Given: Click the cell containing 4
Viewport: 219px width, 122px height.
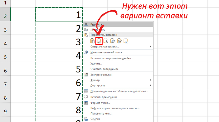Looking at the screenshot, I should [x=59, y=55].
